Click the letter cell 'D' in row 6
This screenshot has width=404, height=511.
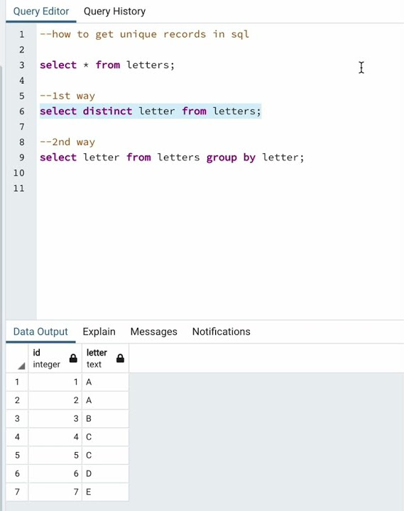click(x=105, y=473)
